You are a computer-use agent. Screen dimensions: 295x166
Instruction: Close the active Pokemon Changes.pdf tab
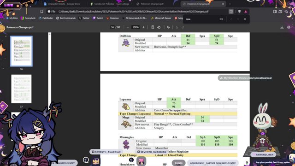coord(223,4)
